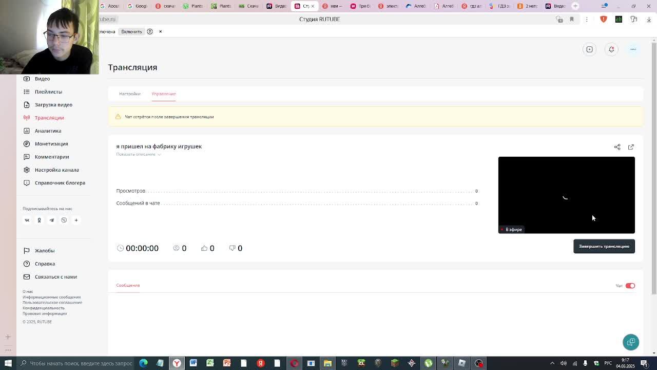This screenshot has height=370, width=657.
Task: Click the Telegram social icon
Action: coord(51,220)
